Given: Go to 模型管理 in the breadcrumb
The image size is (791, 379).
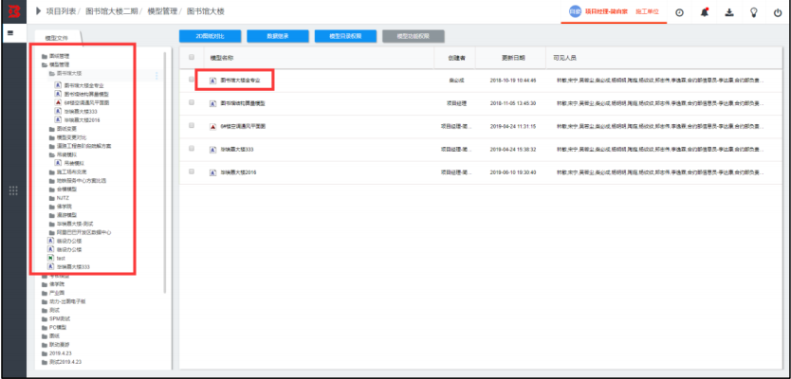Looking at the screenshot, I should pos(162,11).
